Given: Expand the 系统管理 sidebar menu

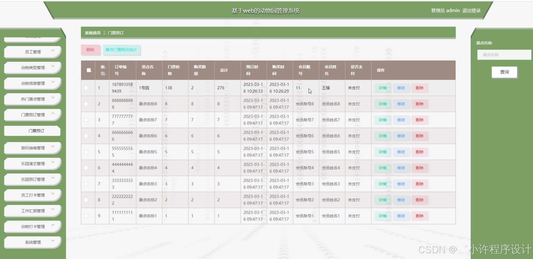Looking at the screenshot, I should coord(33,242).
